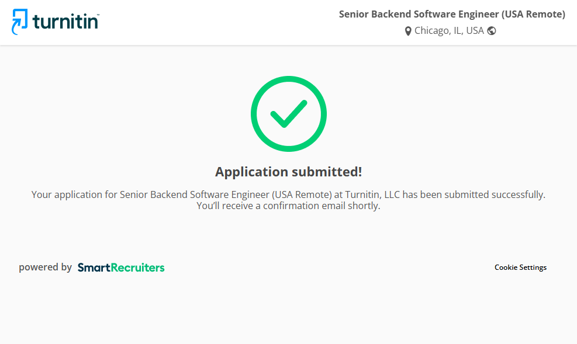Click the Chicago, IL, USA location text
The width and height of the screenshot is (577, 344).
[449, 31]
